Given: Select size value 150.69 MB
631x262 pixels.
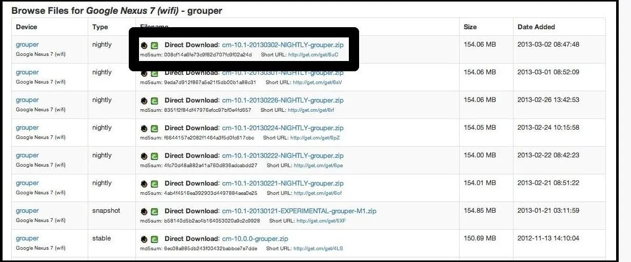Looking at the screenshot, I should coord(480,238).
